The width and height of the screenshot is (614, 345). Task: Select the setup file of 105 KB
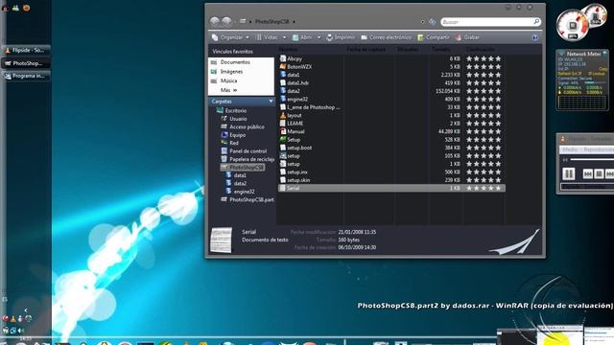click(290, 156)
